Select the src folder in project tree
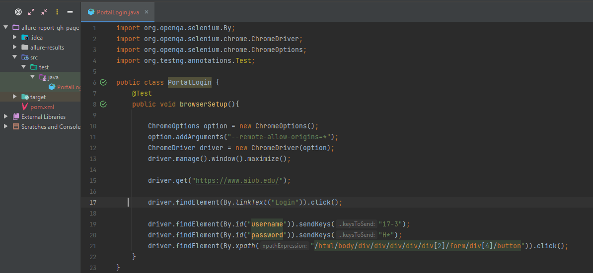593x273 pixels. [x=34, y=57]
